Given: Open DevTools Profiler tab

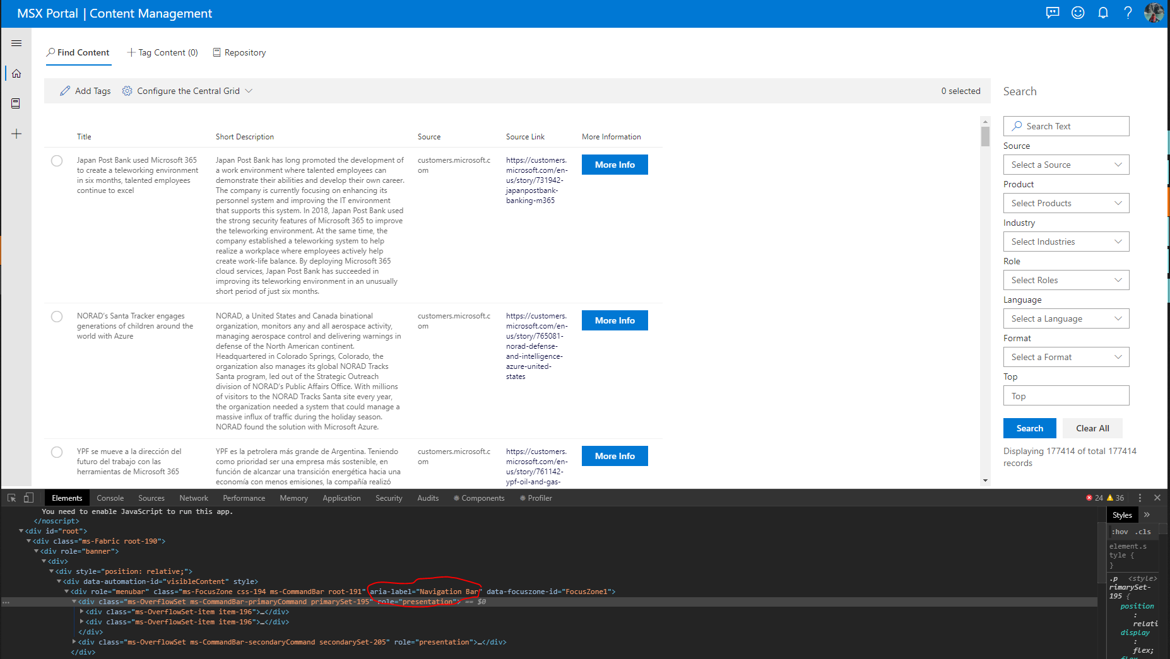Looking at the screenshot, I should tap(536, 498).
